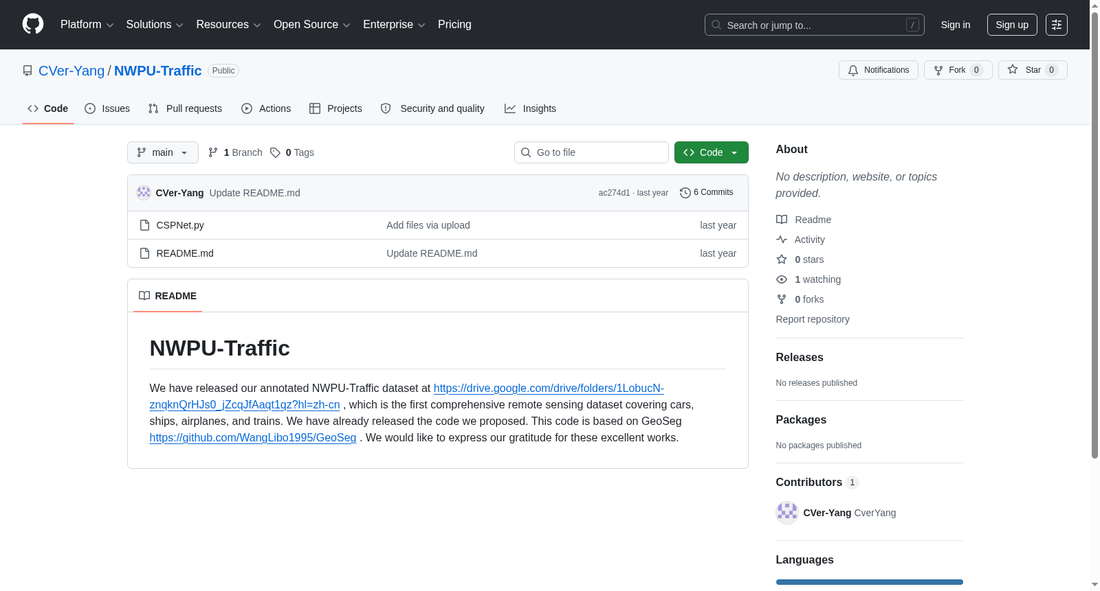Focus the Search or jump to field
Viewport: 1100px width, 591px height.
click(814, 25)
